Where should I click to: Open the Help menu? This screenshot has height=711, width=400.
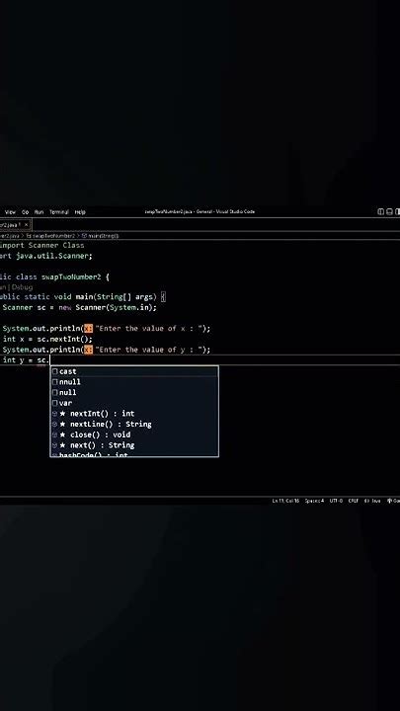80,211
